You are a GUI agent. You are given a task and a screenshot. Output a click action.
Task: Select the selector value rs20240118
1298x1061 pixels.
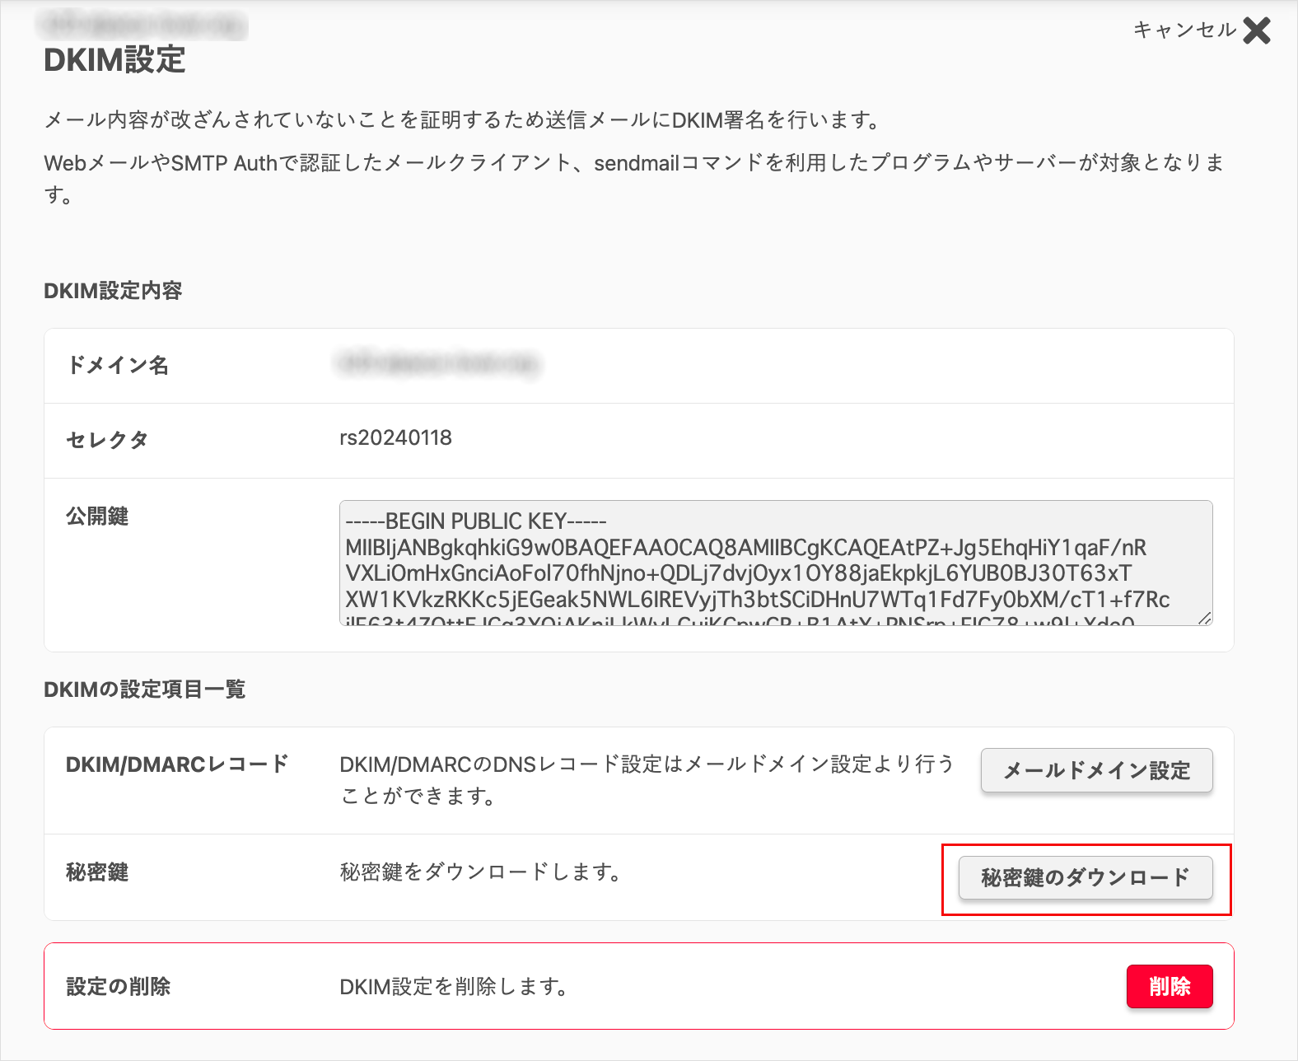[395, 438]
